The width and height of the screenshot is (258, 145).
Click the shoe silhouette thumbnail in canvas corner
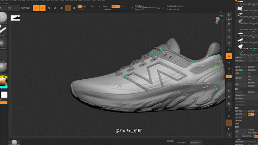pos(15,18)
